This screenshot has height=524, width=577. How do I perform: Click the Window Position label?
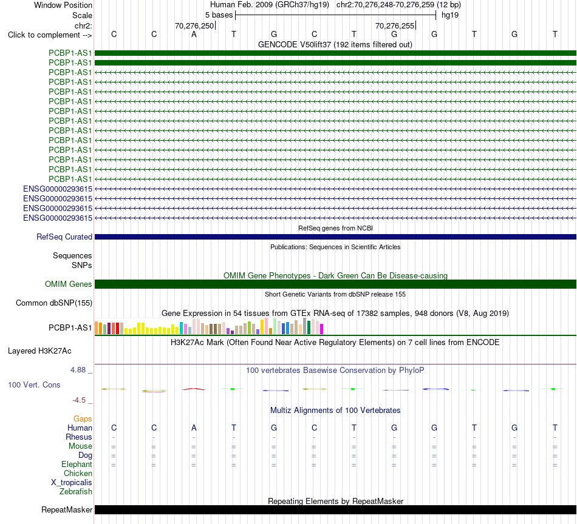click(x=63, y=5)
